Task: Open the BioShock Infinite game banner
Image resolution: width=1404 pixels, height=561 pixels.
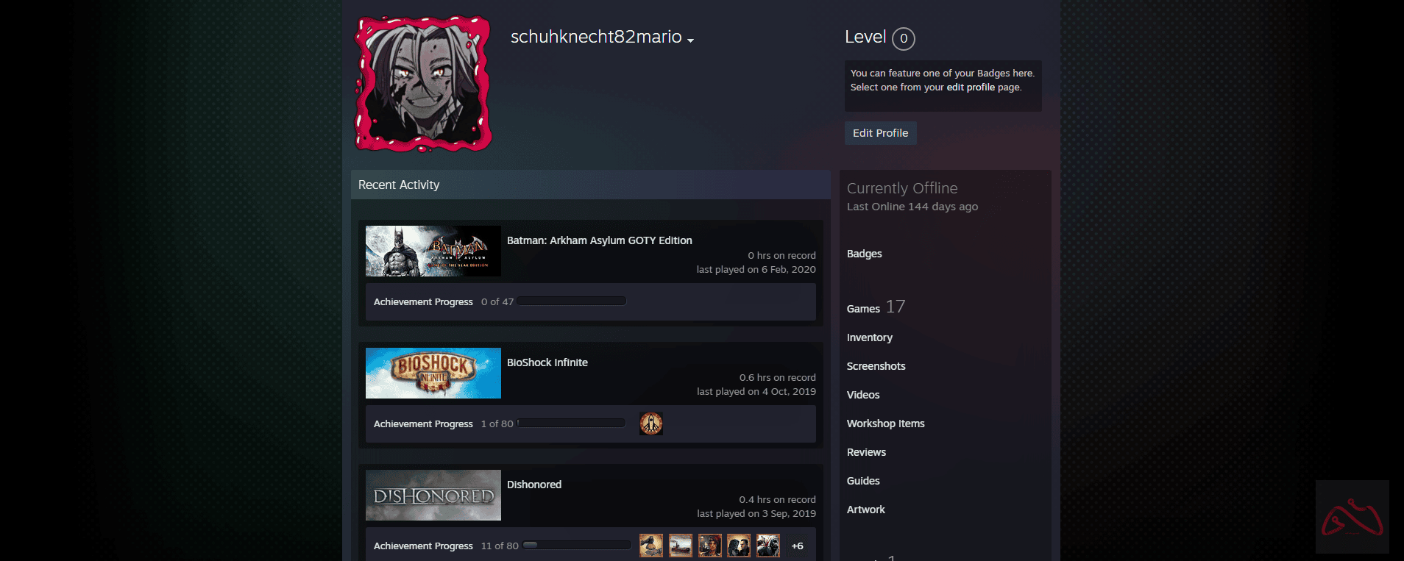Action: [433, 374]
